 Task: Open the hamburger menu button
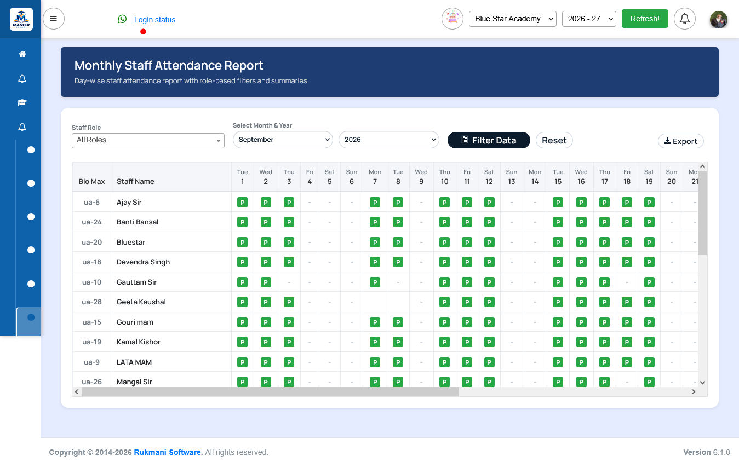pos(54,19)
